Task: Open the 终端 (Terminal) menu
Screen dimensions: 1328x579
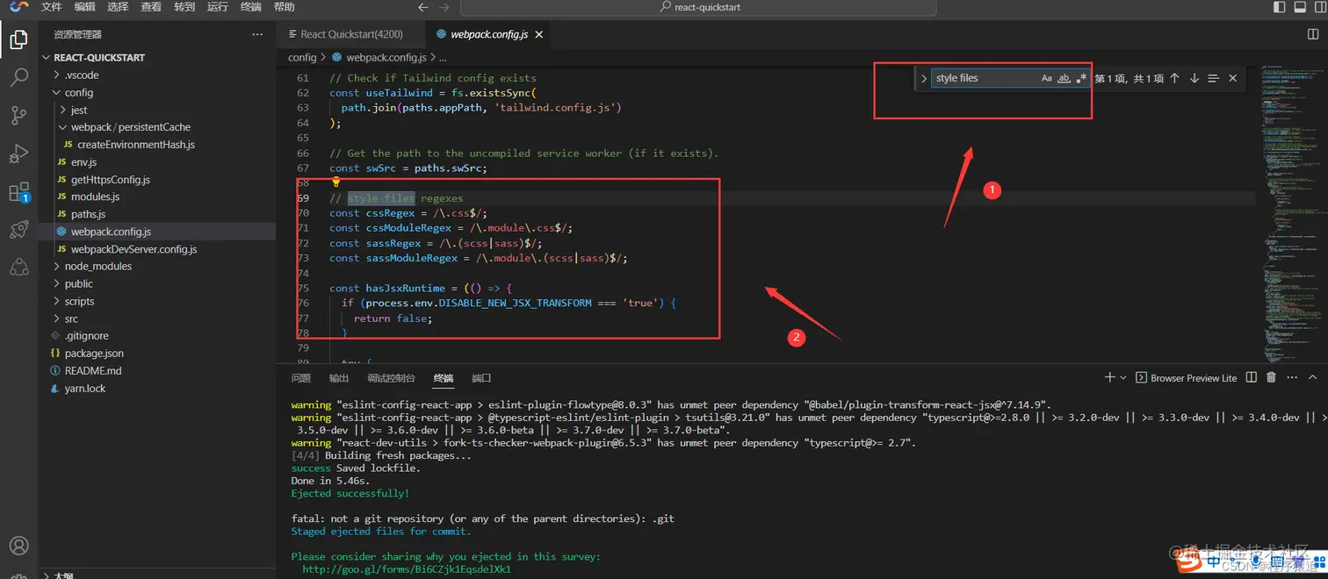Action: pos(250,7)
